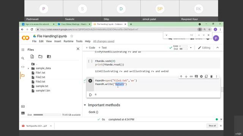
Task: Open a new browser tab
Action: (x=131, y=24)
